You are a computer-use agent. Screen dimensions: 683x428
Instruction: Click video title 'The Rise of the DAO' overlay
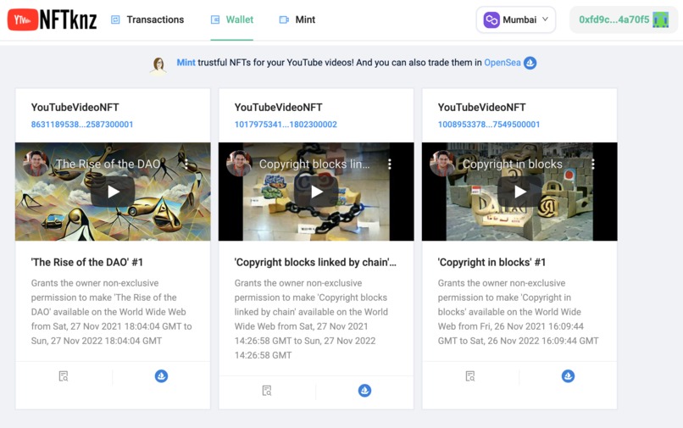(x=108, y=164)
